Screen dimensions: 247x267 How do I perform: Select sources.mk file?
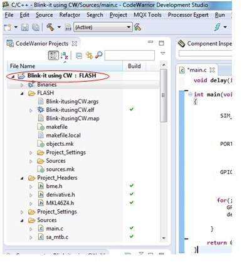click(60, 169)
